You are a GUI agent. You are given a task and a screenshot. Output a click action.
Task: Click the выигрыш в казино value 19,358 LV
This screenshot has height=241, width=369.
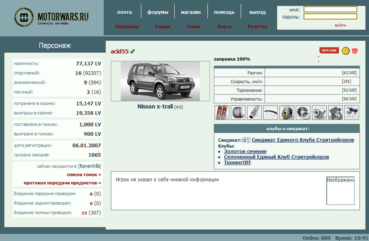pyautogui.click(x=88, y=113)
